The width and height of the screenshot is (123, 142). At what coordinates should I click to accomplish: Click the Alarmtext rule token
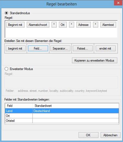(108, 25)
